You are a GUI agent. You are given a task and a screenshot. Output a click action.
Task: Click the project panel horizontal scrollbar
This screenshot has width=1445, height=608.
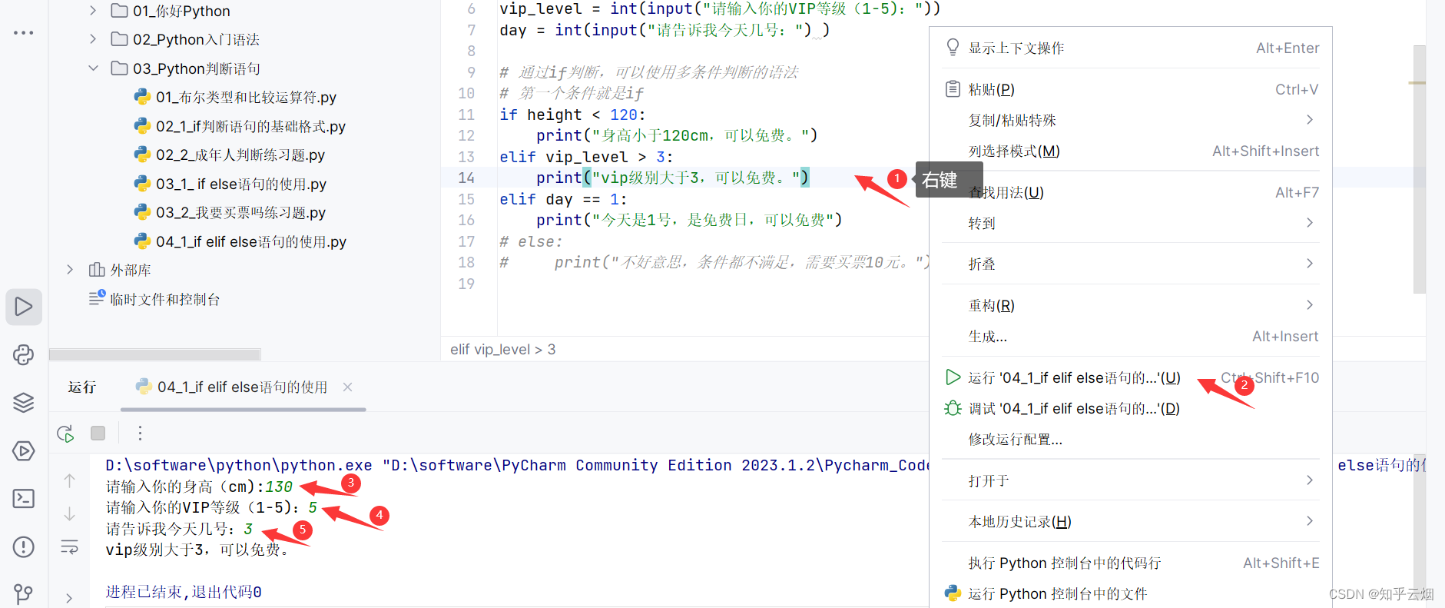point(154,354)
